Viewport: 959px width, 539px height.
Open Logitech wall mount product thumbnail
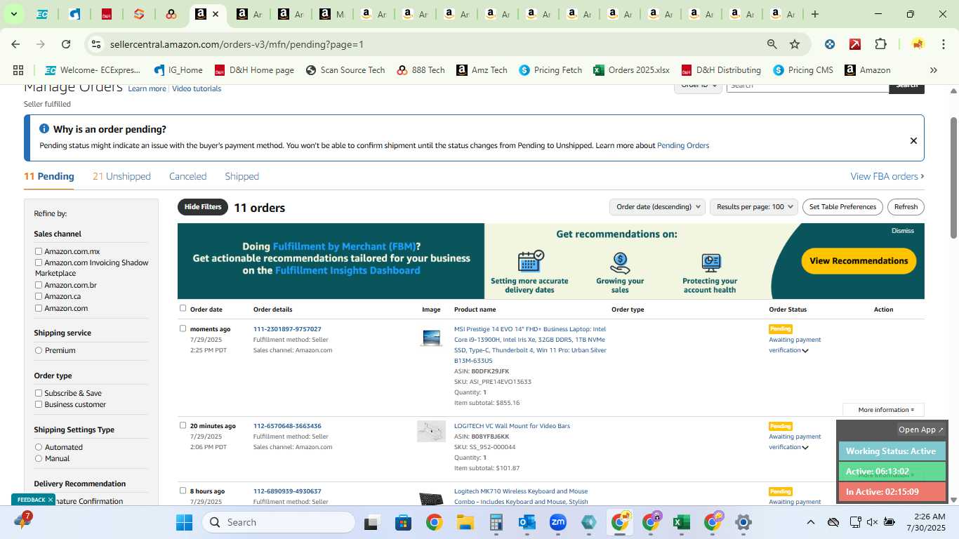click(431, 431)
